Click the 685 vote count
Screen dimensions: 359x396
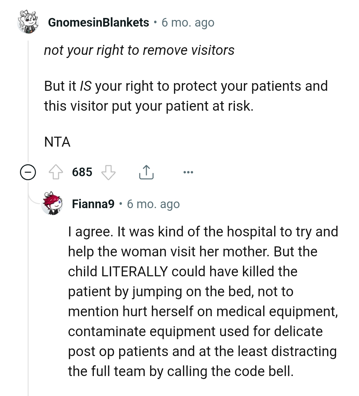pyautogui.click(x=82, y=172)
